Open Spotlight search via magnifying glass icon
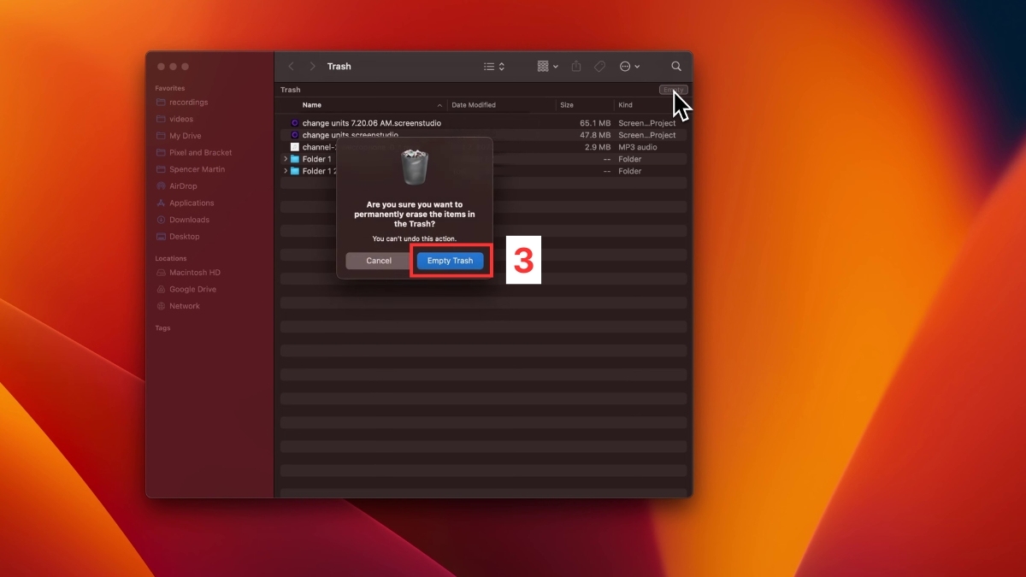The height and width of the screenshot is (577, 1026). pos(676,66)
